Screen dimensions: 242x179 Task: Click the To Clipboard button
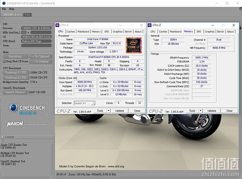coord(40,56)
